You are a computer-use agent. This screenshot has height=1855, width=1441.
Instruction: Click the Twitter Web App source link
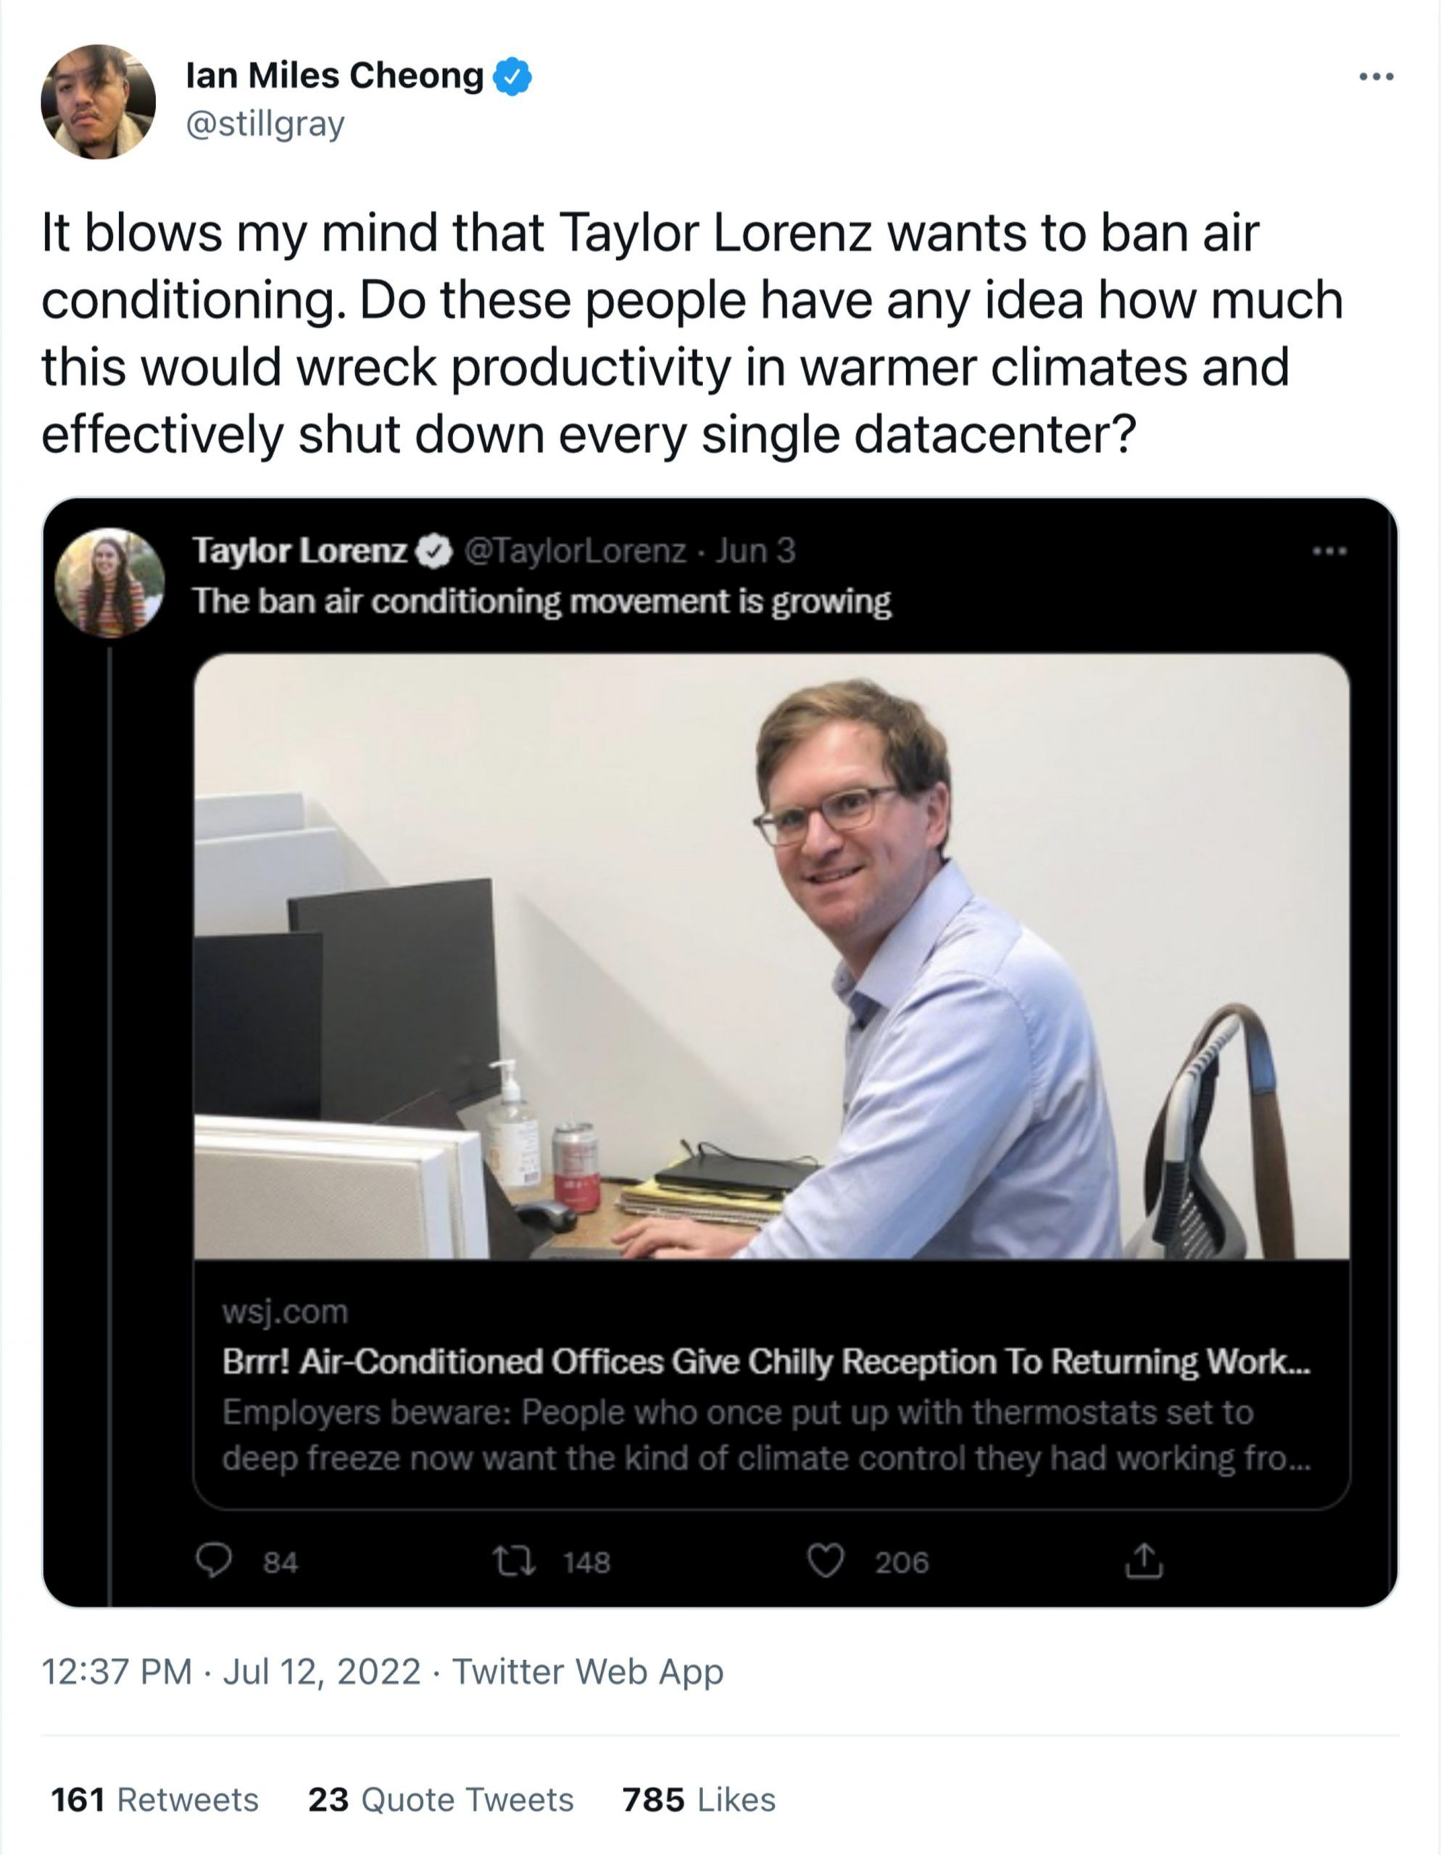[x=587, y=1672]
